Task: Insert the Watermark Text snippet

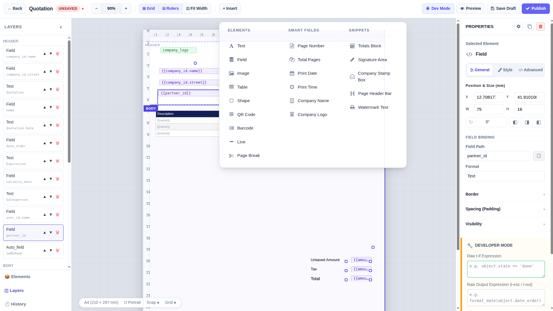Action: point(369,107)
